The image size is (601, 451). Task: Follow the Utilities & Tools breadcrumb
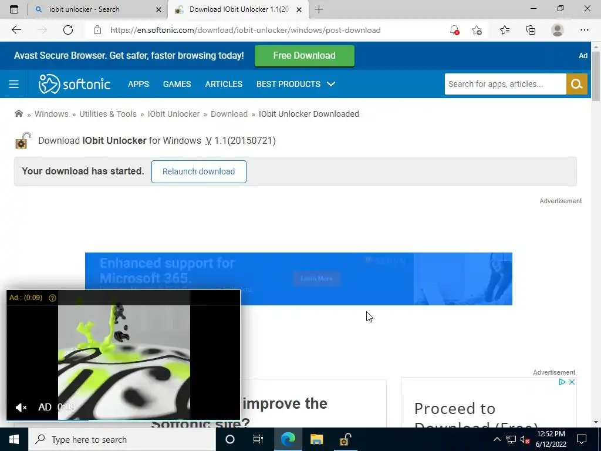pos(108,114)
